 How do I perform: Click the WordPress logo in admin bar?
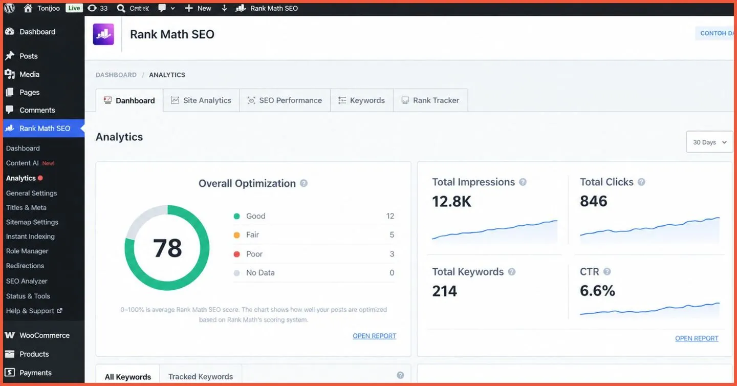point(9,8)
